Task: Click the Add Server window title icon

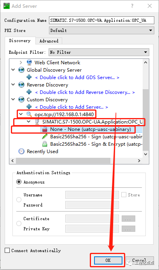Action: click(x=7, y=6)
